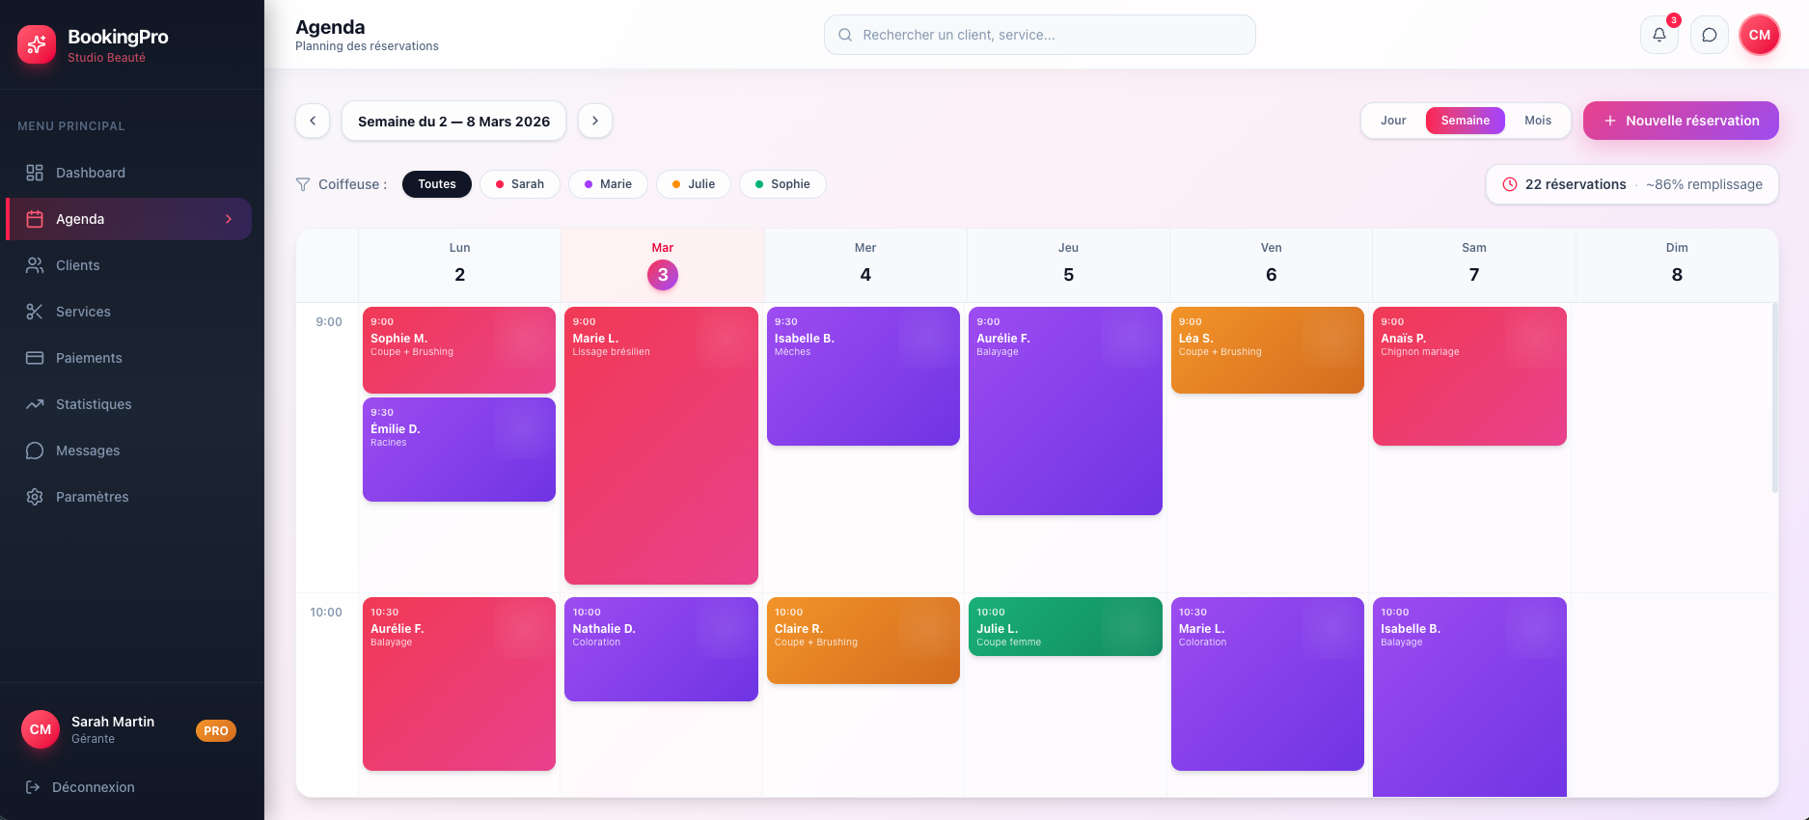The image size is (1809, 820).
Task: Open Statistiques trend item in sidebar
Action: [35, 404]
